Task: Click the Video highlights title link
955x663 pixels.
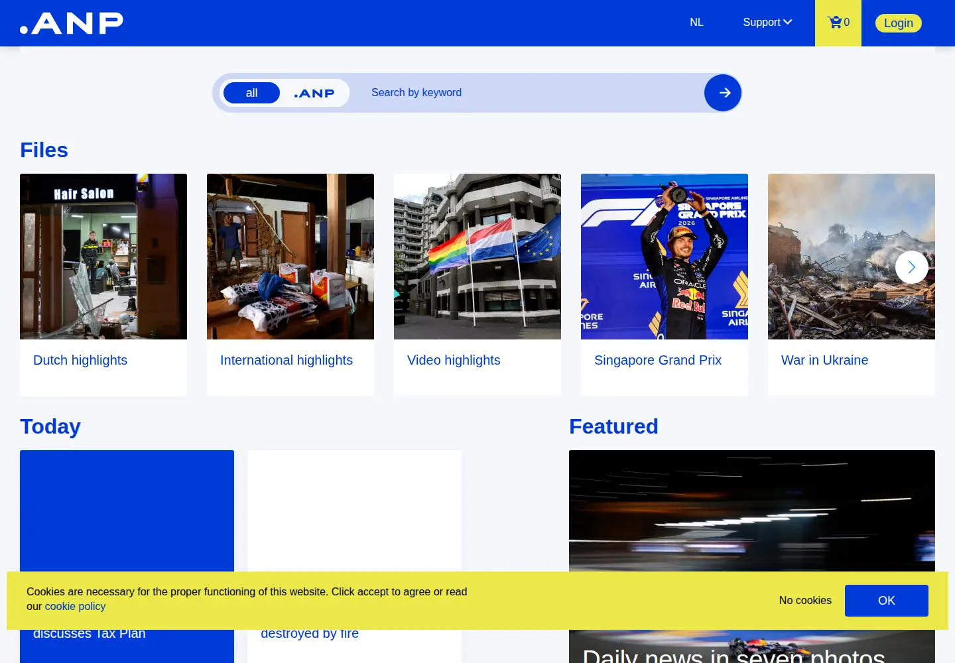Action: [454, 360]
